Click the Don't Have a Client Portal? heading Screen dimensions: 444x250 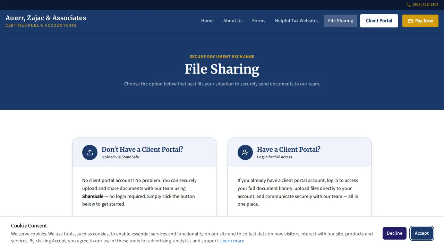click(142, 149)
